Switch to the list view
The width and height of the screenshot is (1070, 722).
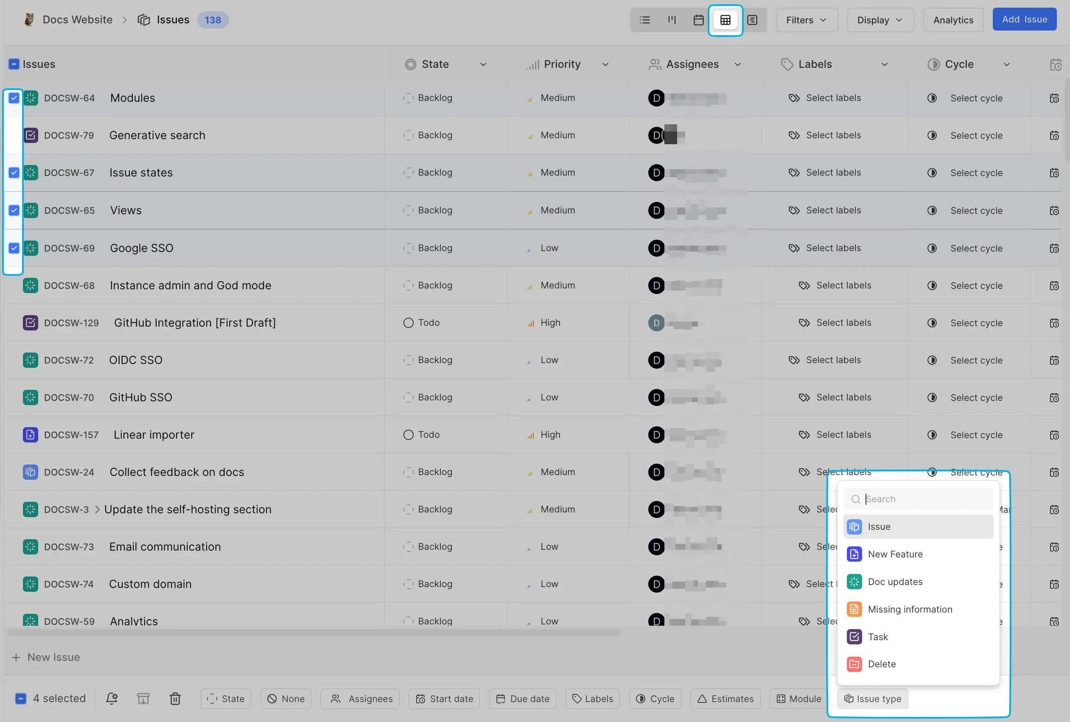coord(644,20)
